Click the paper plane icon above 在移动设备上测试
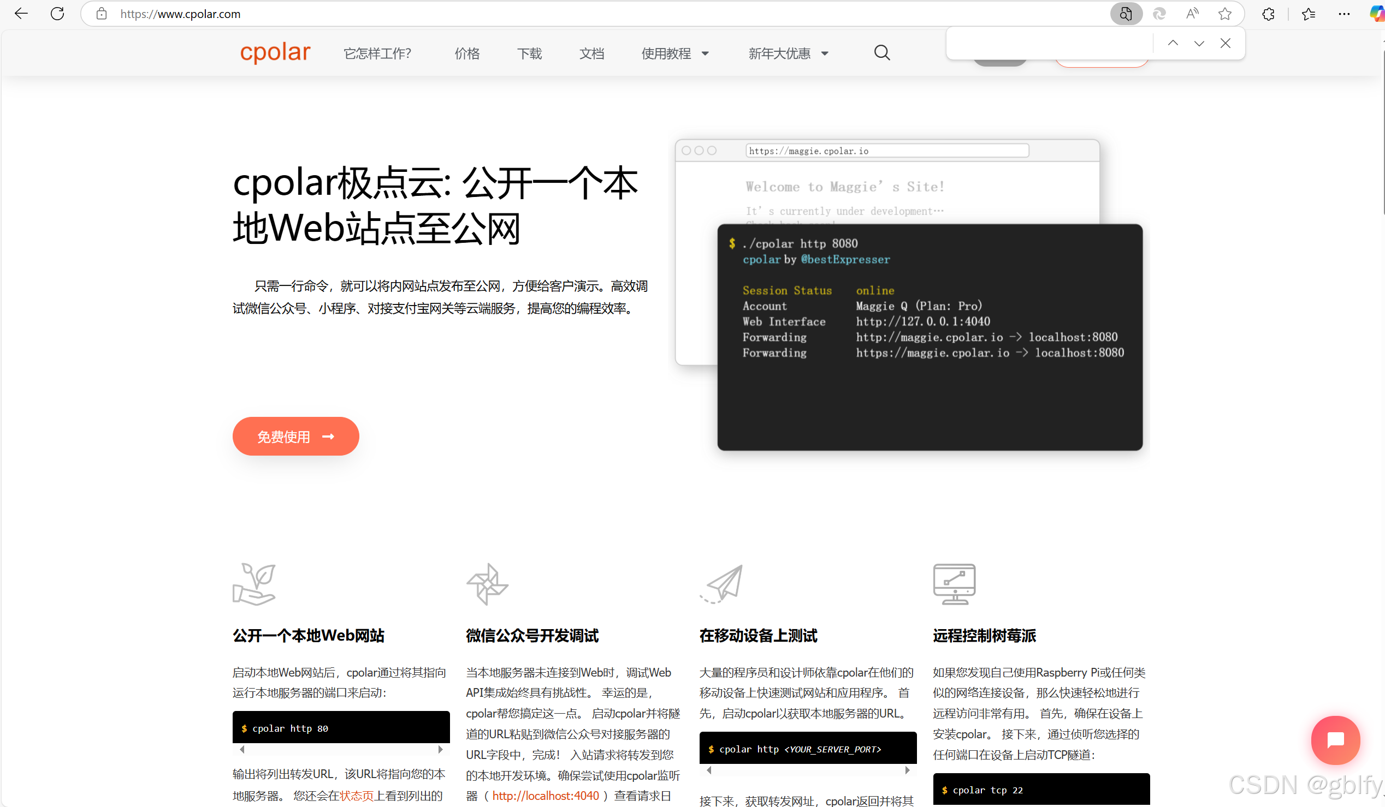 tap(721, 584)
